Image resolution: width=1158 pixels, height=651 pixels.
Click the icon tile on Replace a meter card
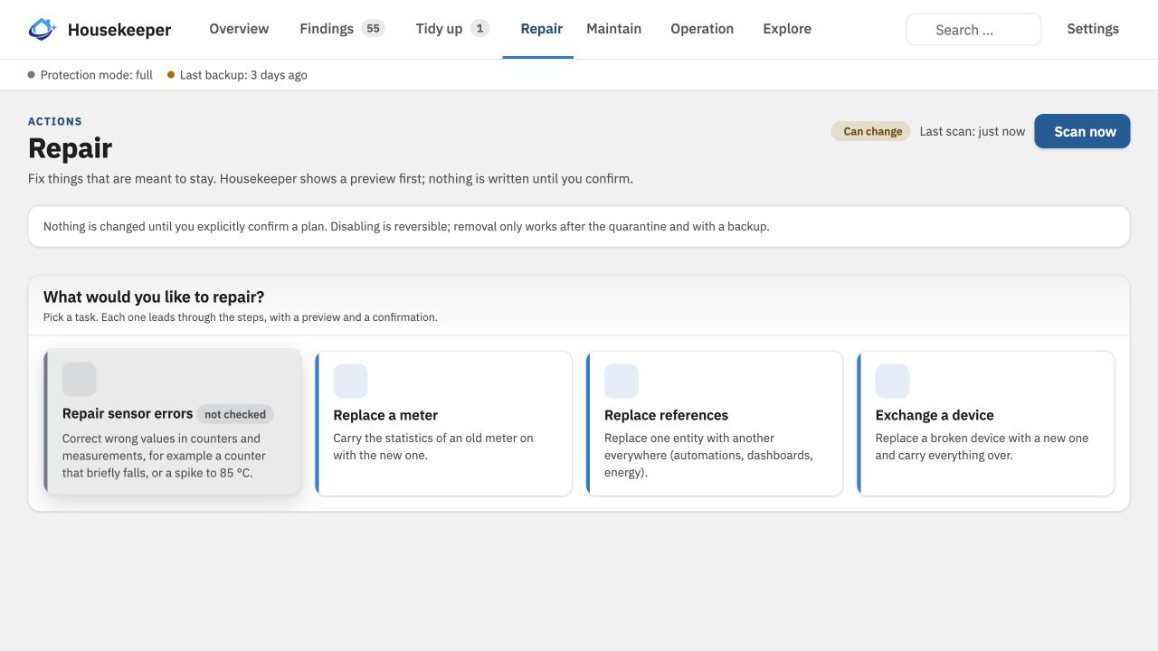pos(351,382)
